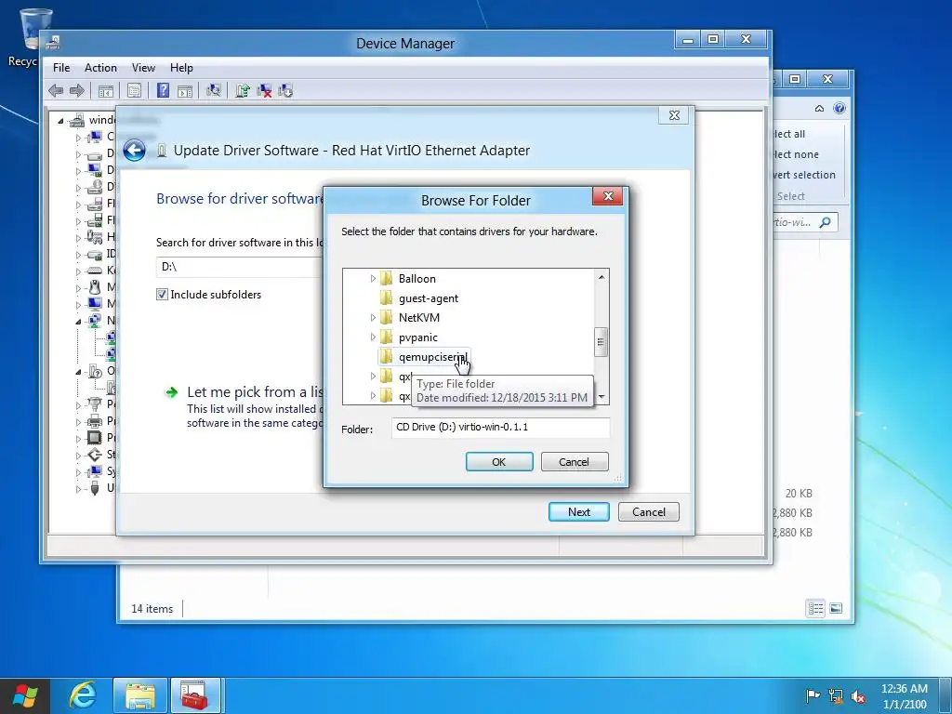Click the Scan for hardware changes toolbar icon
Screen dimensions: 952x714
213,90
